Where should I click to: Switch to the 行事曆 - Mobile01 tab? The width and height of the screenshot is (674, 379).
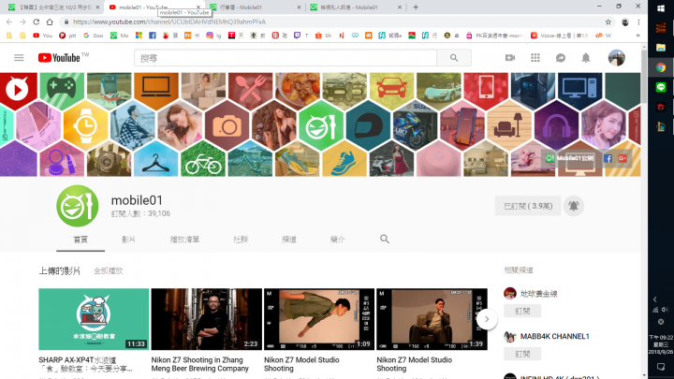pos(255,7)
